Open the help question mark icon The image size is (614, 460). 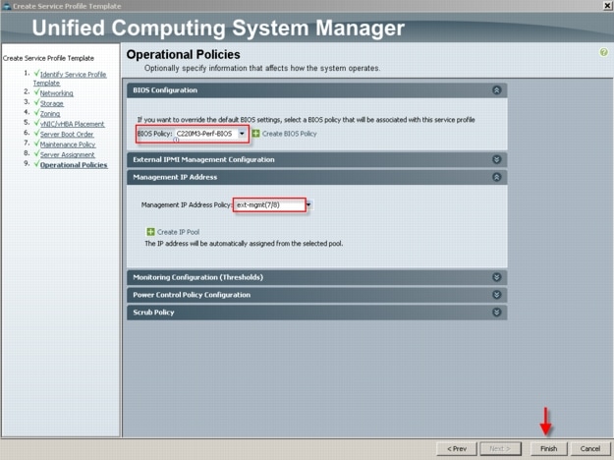603,52
